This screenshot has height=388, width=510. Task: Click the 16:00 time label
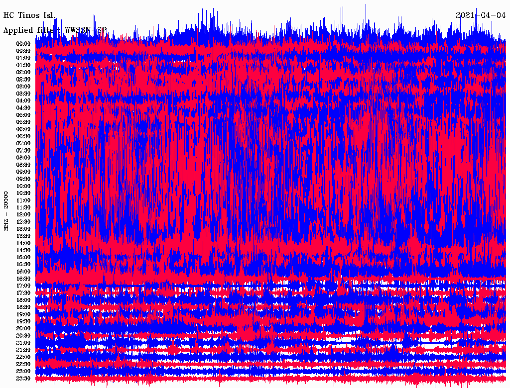[x=23, y=272]
